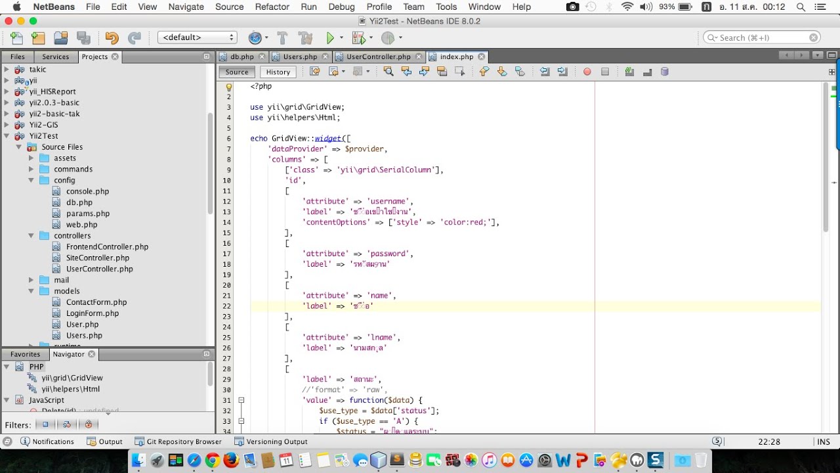Toggle the lock Navigator filter button
840x473 pixels.
coord(88,424)
